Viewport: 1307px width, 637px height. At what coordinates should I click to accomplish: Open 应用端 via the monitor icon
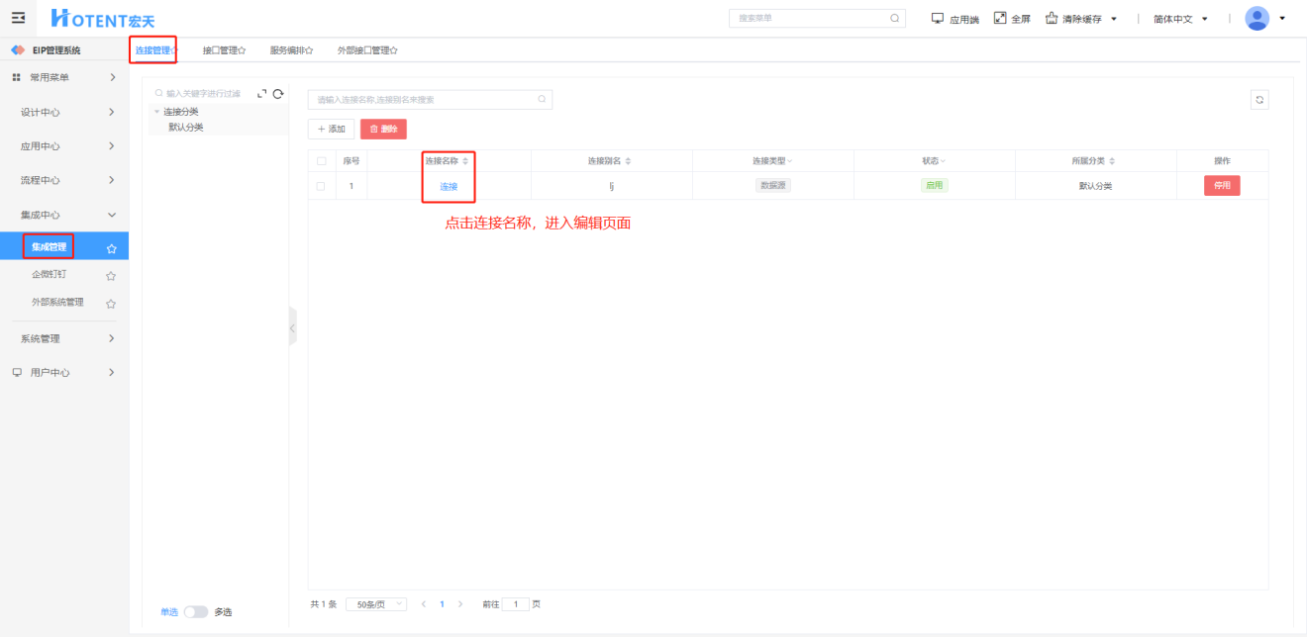(x=937, y=18)
